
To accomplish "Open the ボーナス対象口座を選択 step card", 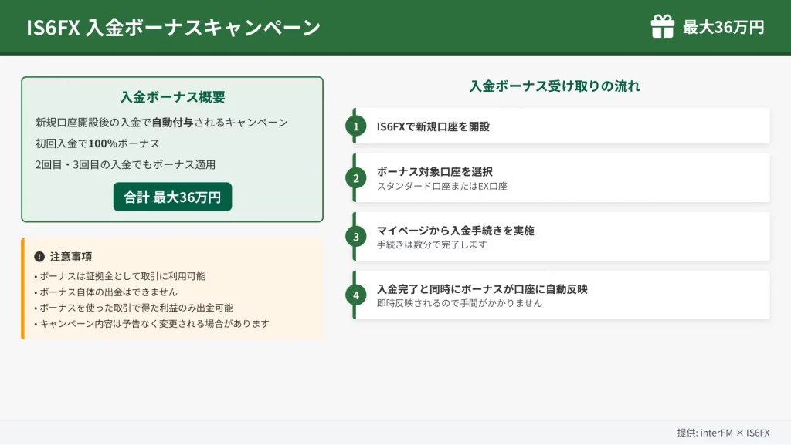I will [562, 178].
